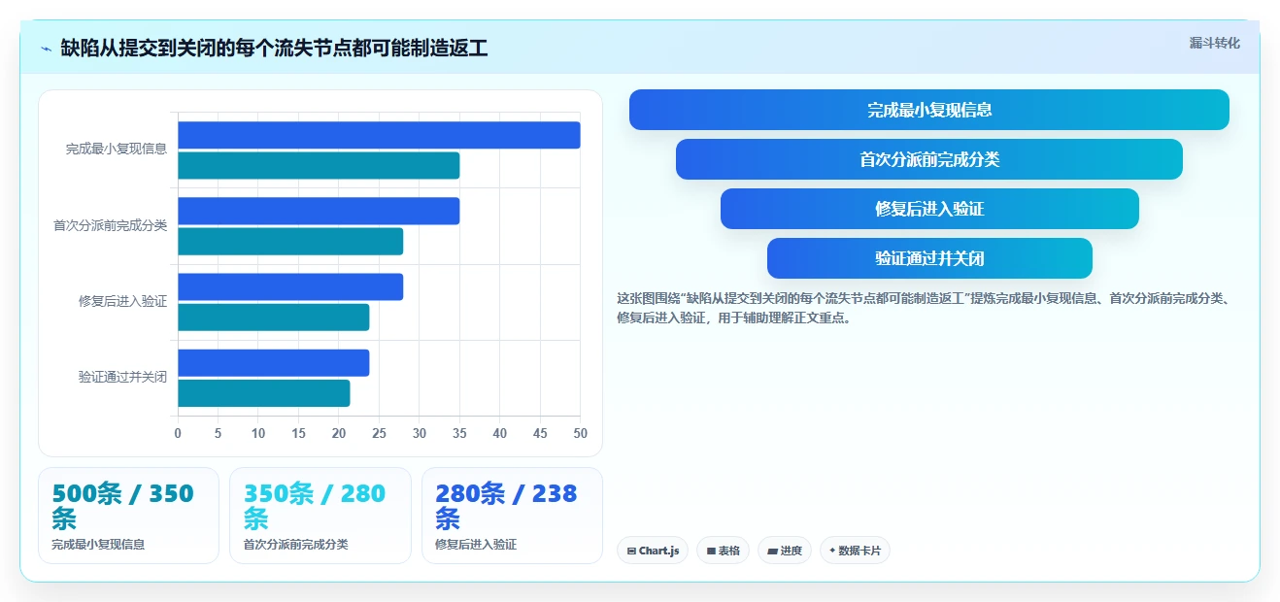
Task: Click the x-axis tick label 0
Action: pyautogui.click(x=178, y=433)
